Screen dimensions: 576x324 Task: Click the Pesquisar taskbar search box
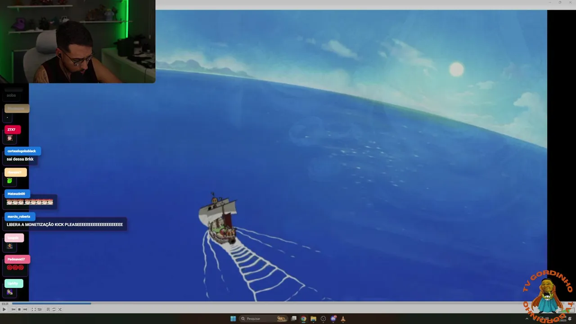264,319
